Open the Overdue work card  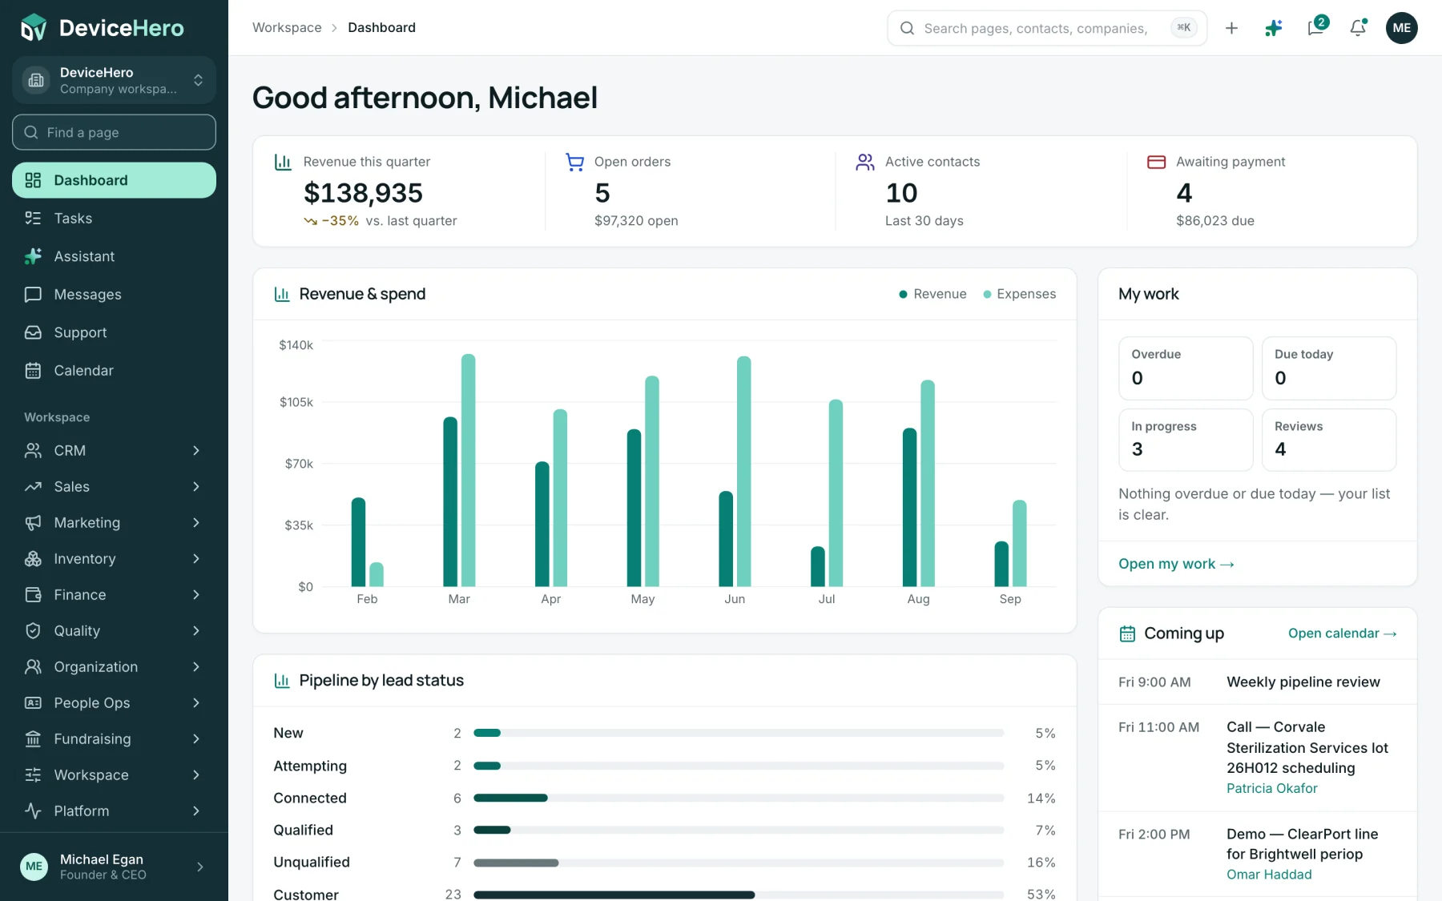[x=1186, y=368]
